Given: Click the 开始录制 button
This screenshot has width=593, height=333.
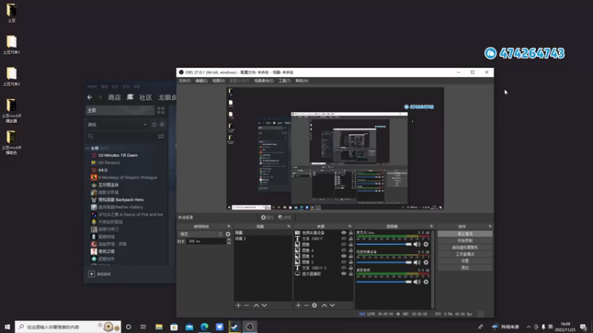Looking at the screenshot, I should coord(465,240).
